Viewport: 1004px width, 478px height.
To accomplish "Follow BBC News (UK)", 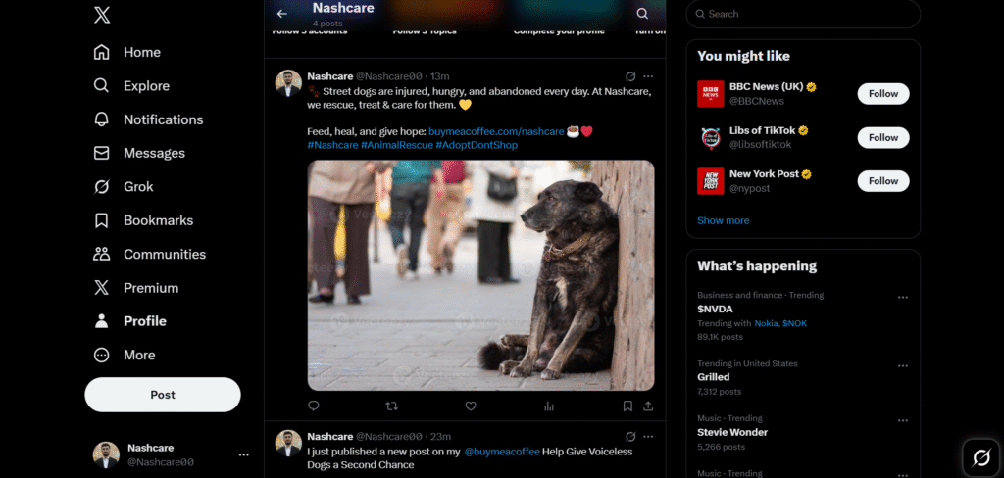I will (x=883, y=93).
